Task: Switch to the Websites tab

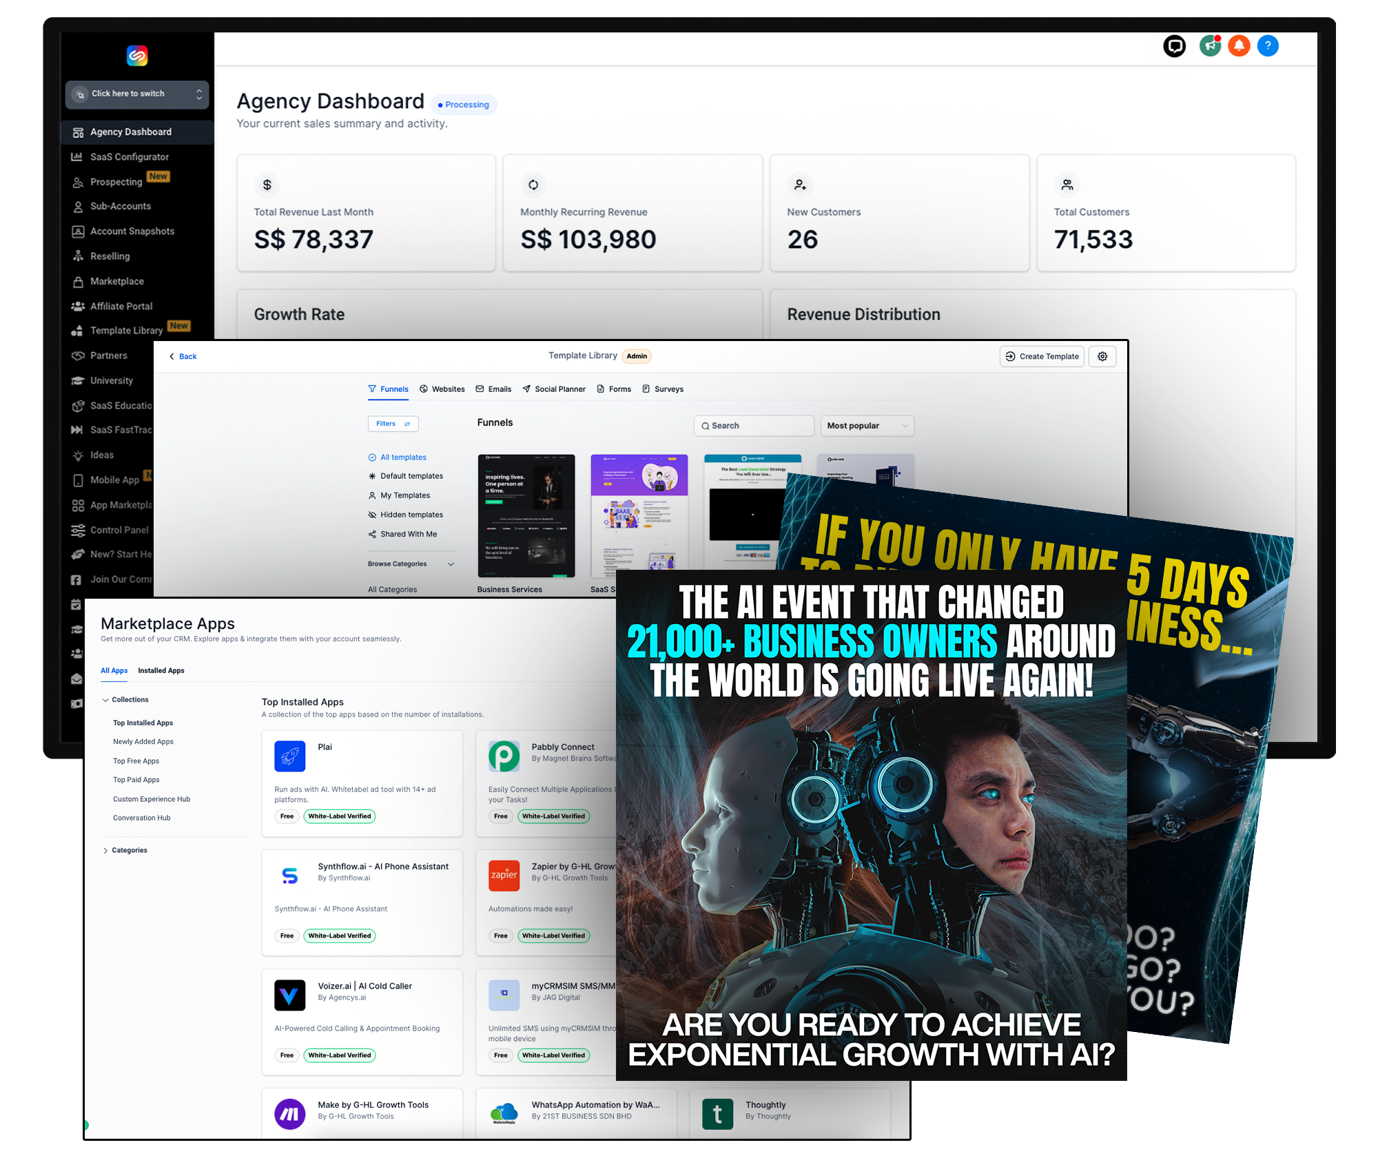Action: tap(442, 389)
